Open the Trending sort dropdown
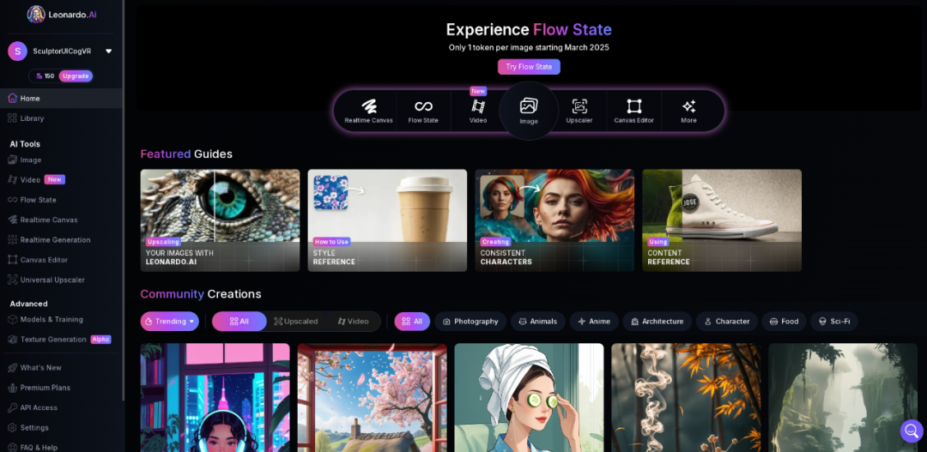This screenshot has width=927, height=452. click(170, 322)
